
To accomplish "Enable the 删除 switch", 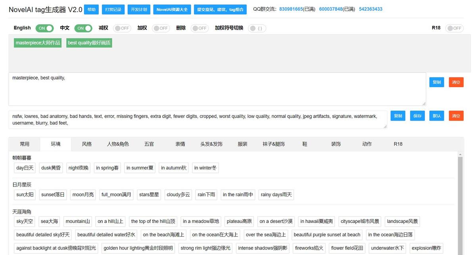I will 200,28.
